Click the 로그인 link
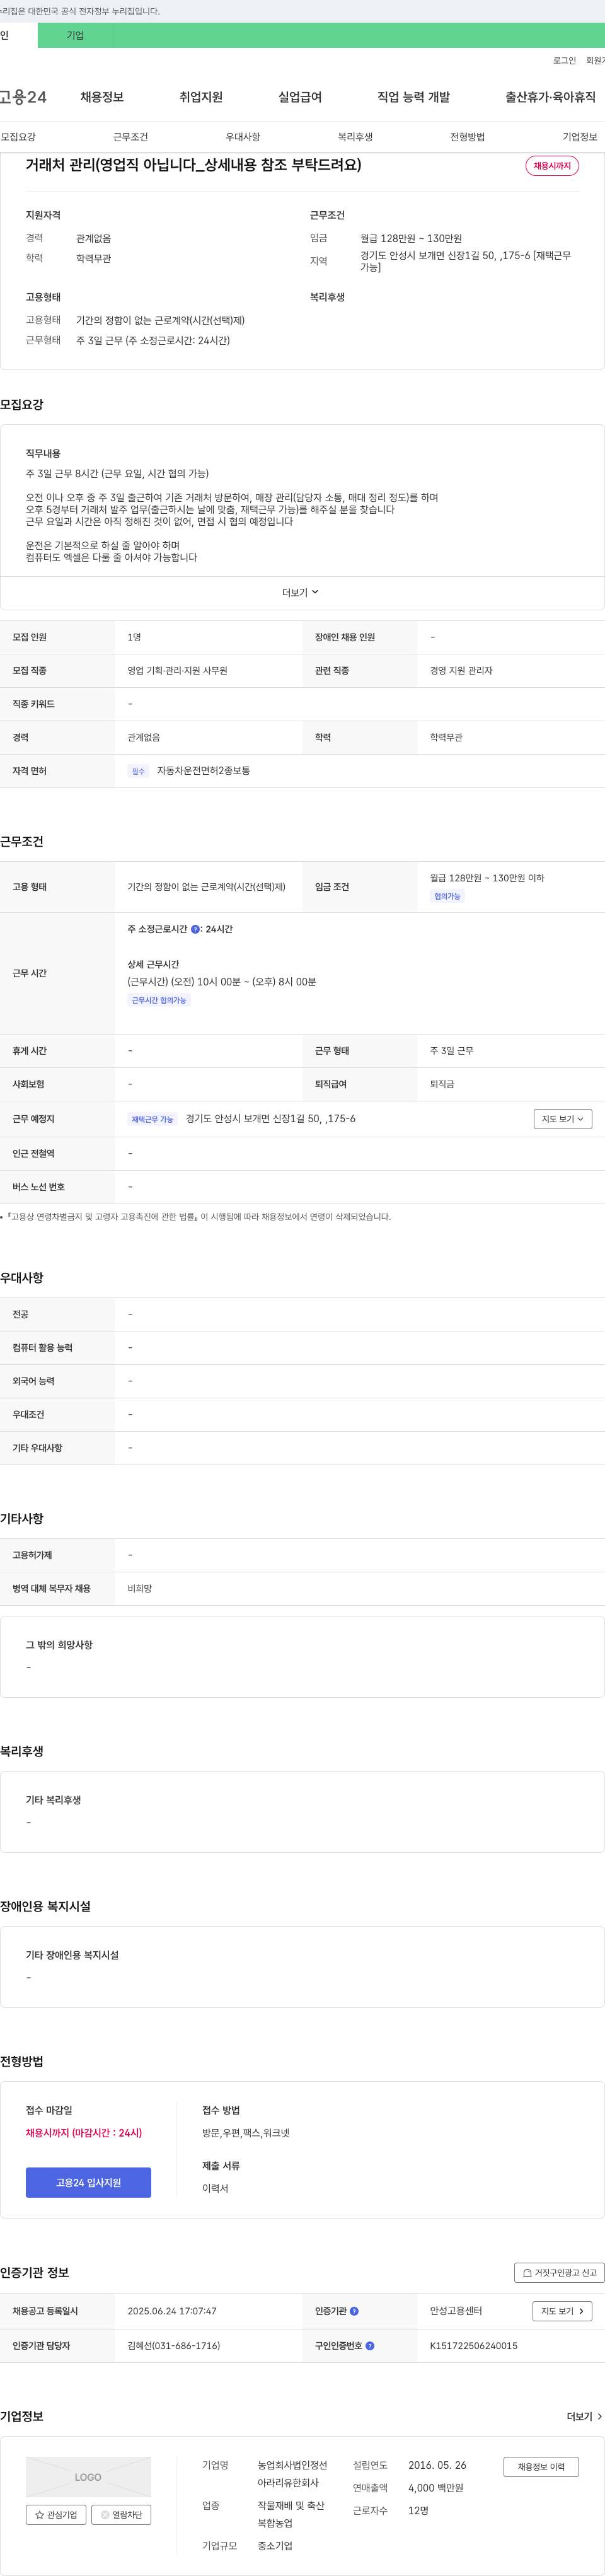This screenshot has width=605, height=2576. [x=564, y=61]
